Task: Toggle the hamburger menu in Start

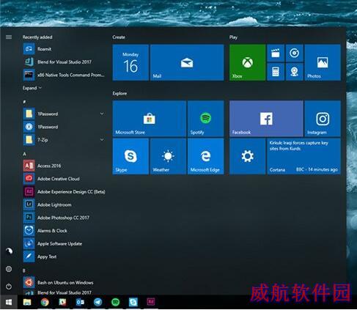Action: 9,37
